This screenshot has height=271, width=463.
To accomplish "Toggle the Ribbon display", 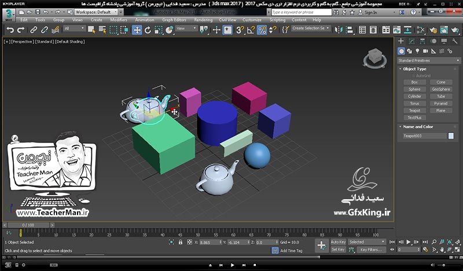I will click(x=386, y=30).
